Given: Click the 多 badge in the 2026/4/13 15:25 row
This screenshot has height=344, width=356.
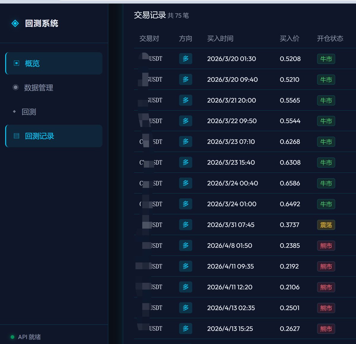Looking at the screenshot, I should 186,329.
